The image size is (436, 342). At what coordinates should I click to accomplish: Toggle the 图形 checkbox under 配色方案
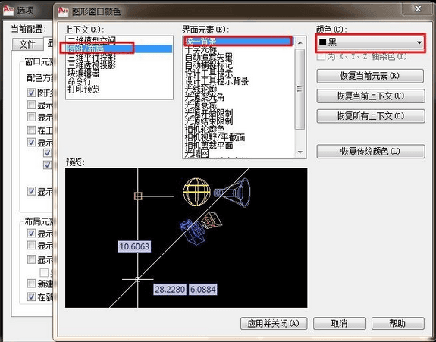[x=31, y=93]
